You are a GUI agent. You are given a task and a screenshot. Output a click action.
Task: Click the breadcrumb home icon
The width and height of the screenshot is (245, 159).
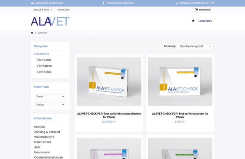pyautogui.click(x=32, y=33)
